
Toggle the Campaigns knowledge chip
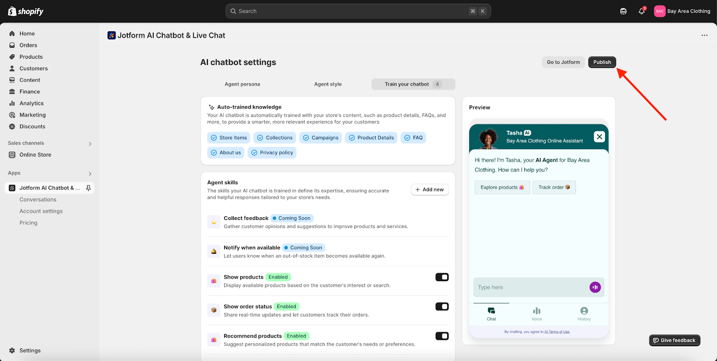click(x=320, y=138)
